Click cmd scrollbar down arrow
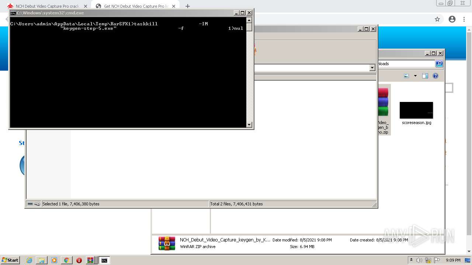472x265 pixels. tap(249, 124)
